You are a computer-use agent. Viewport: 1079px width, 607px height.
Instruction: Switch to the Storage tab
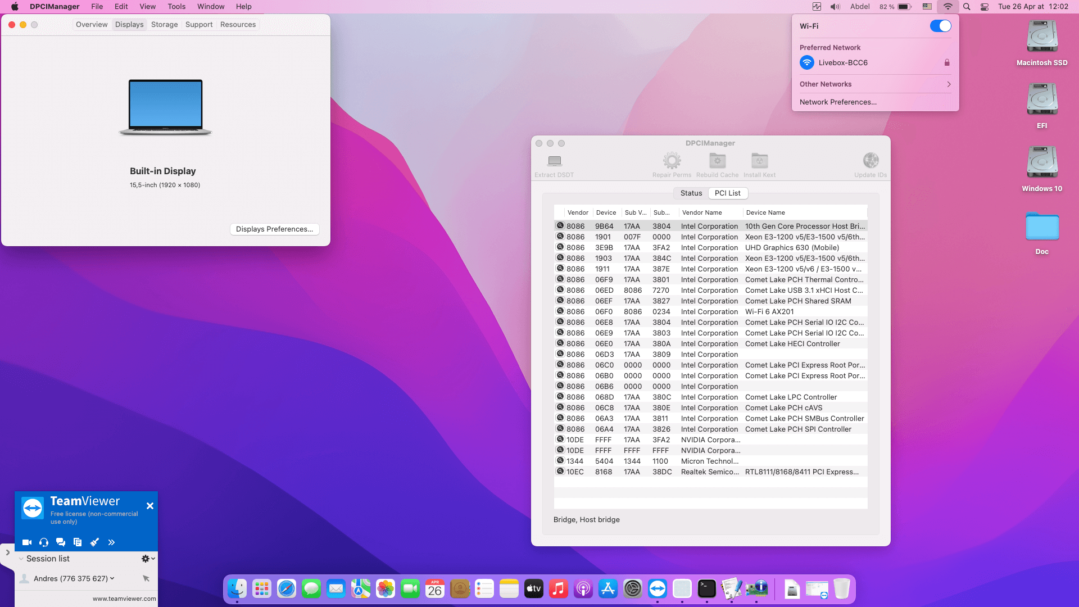(164, 24)
